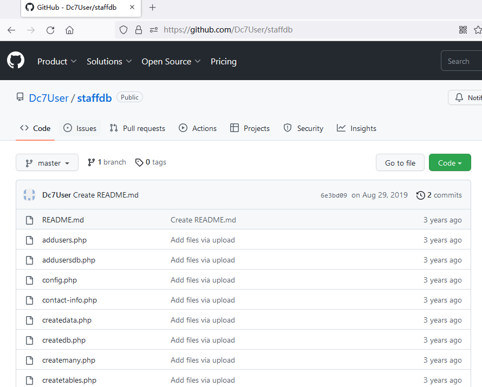Open the Projects tab

pos(250,128)
